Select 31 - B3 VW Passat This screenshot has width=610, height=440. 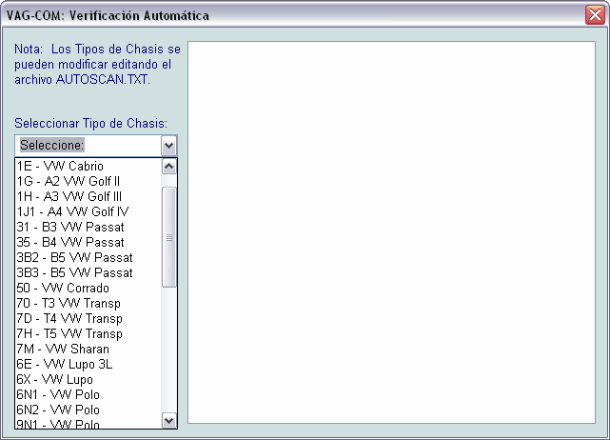[70, 227]
